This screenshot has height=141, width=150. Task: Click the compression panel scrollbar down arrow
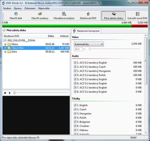pyautogui.click(x=146, y=133)
